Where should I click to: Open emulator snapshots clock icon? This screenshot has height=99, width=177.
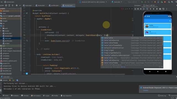point(163,9)
